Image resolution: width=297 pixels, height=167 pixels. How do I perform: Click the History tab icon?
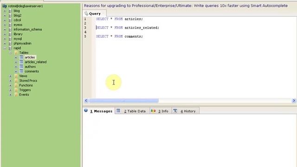pyautogui.click(x=175, y=111)
